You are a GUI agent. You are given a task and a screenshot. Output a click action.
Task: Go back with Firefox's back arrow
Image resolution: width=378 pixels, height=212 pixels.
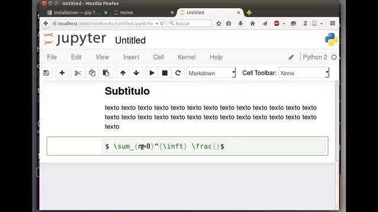(45, 24)
